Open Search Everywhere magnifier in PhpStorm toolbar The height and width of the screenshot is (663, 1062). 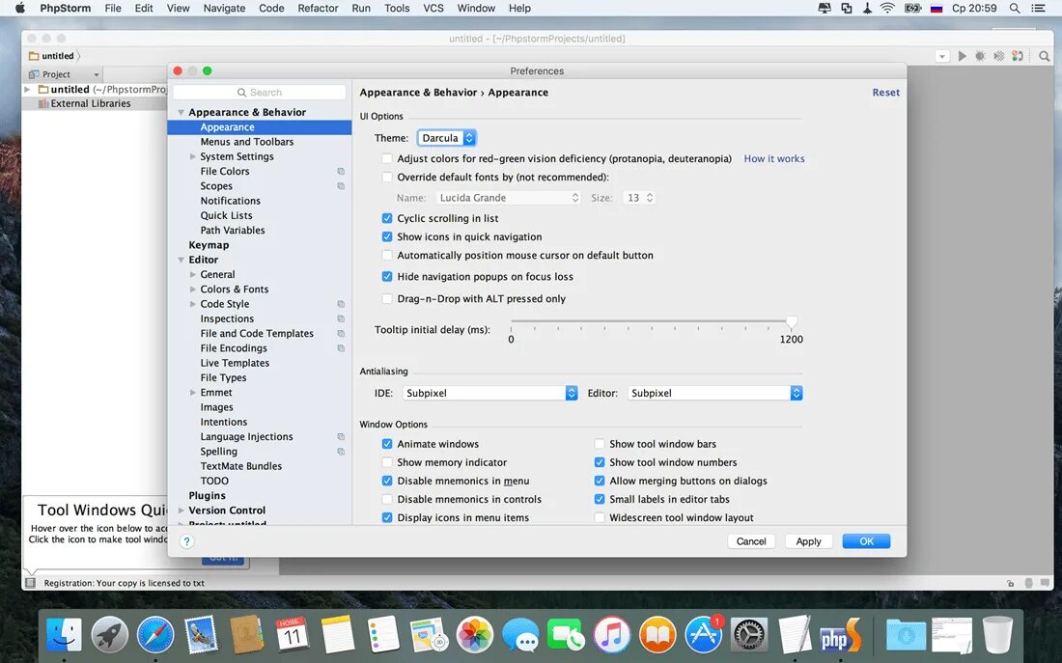coord(1044,56)
